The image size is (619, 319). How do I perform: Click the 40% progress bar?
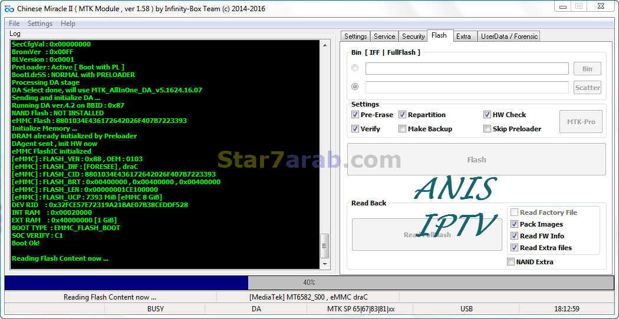pos(309,283)
